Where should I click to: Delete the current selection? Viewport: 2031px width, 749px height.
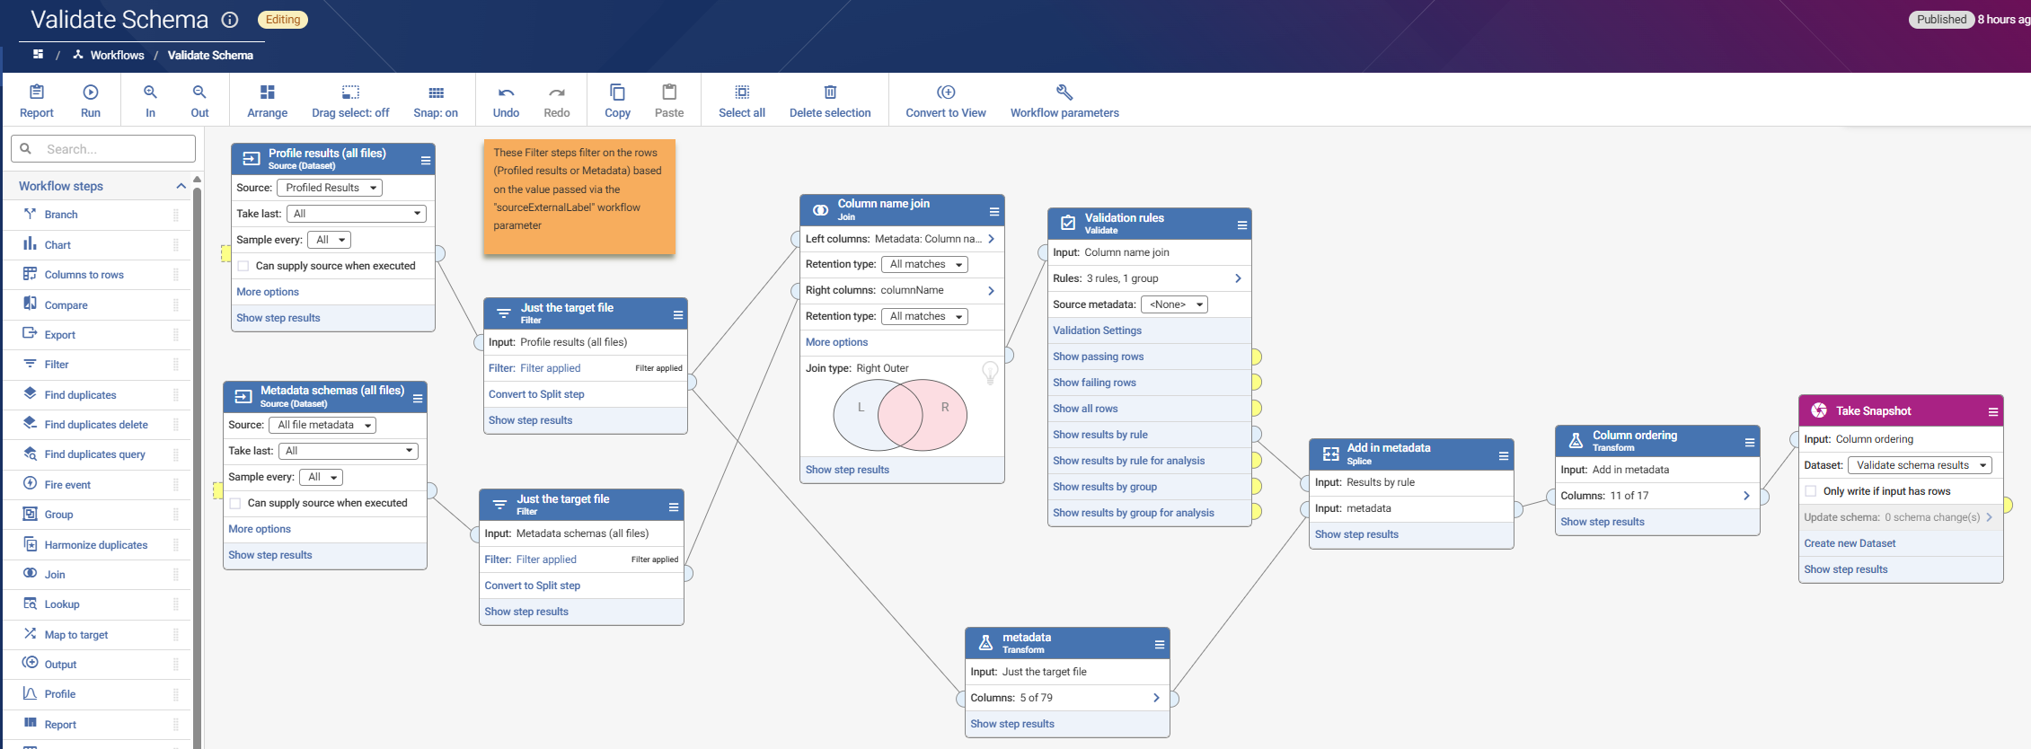(830, 101)
